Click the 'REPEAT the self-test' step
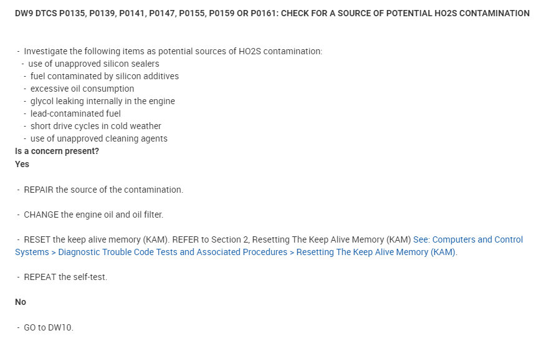The image size is (549, 338). point(65,277)
